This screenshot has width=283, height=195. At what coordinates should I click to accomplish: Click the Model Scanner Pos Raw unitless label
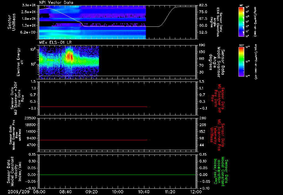15,135
